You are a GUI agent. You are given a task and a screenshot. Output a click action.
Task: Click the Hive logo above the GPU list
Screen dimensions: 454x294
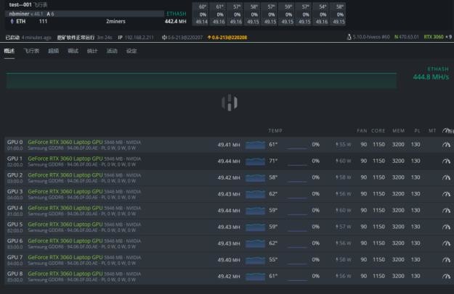click(228, 103)
